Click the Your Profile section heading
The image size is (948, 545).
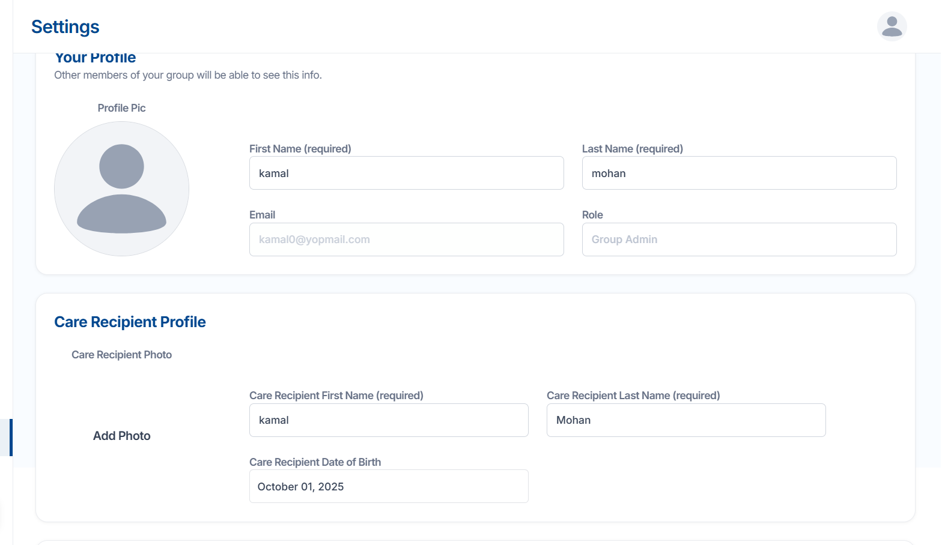95,58
